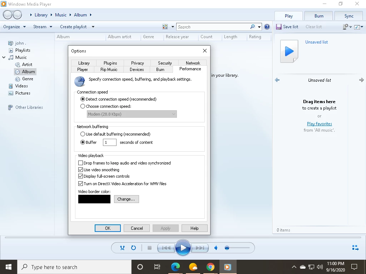The width and height of the screenshot is (366, 274).
Task: Open the Modem (28.8 Kbps) dropdown
Action: (x=132, y=114)
